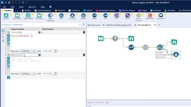Save the new column expression
Image resolution: width=191 pixels, height=107 pixels.
click(x=8, y=67)
